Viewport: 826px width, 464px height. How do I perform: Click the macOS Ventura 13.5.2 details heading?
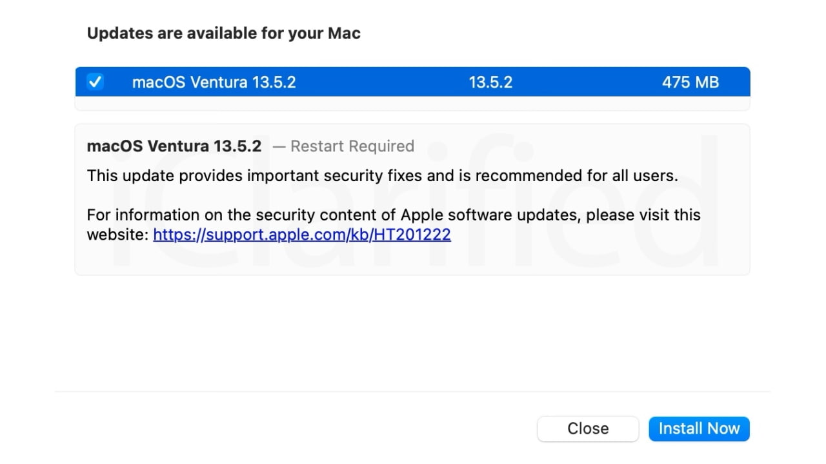(174, 146)
